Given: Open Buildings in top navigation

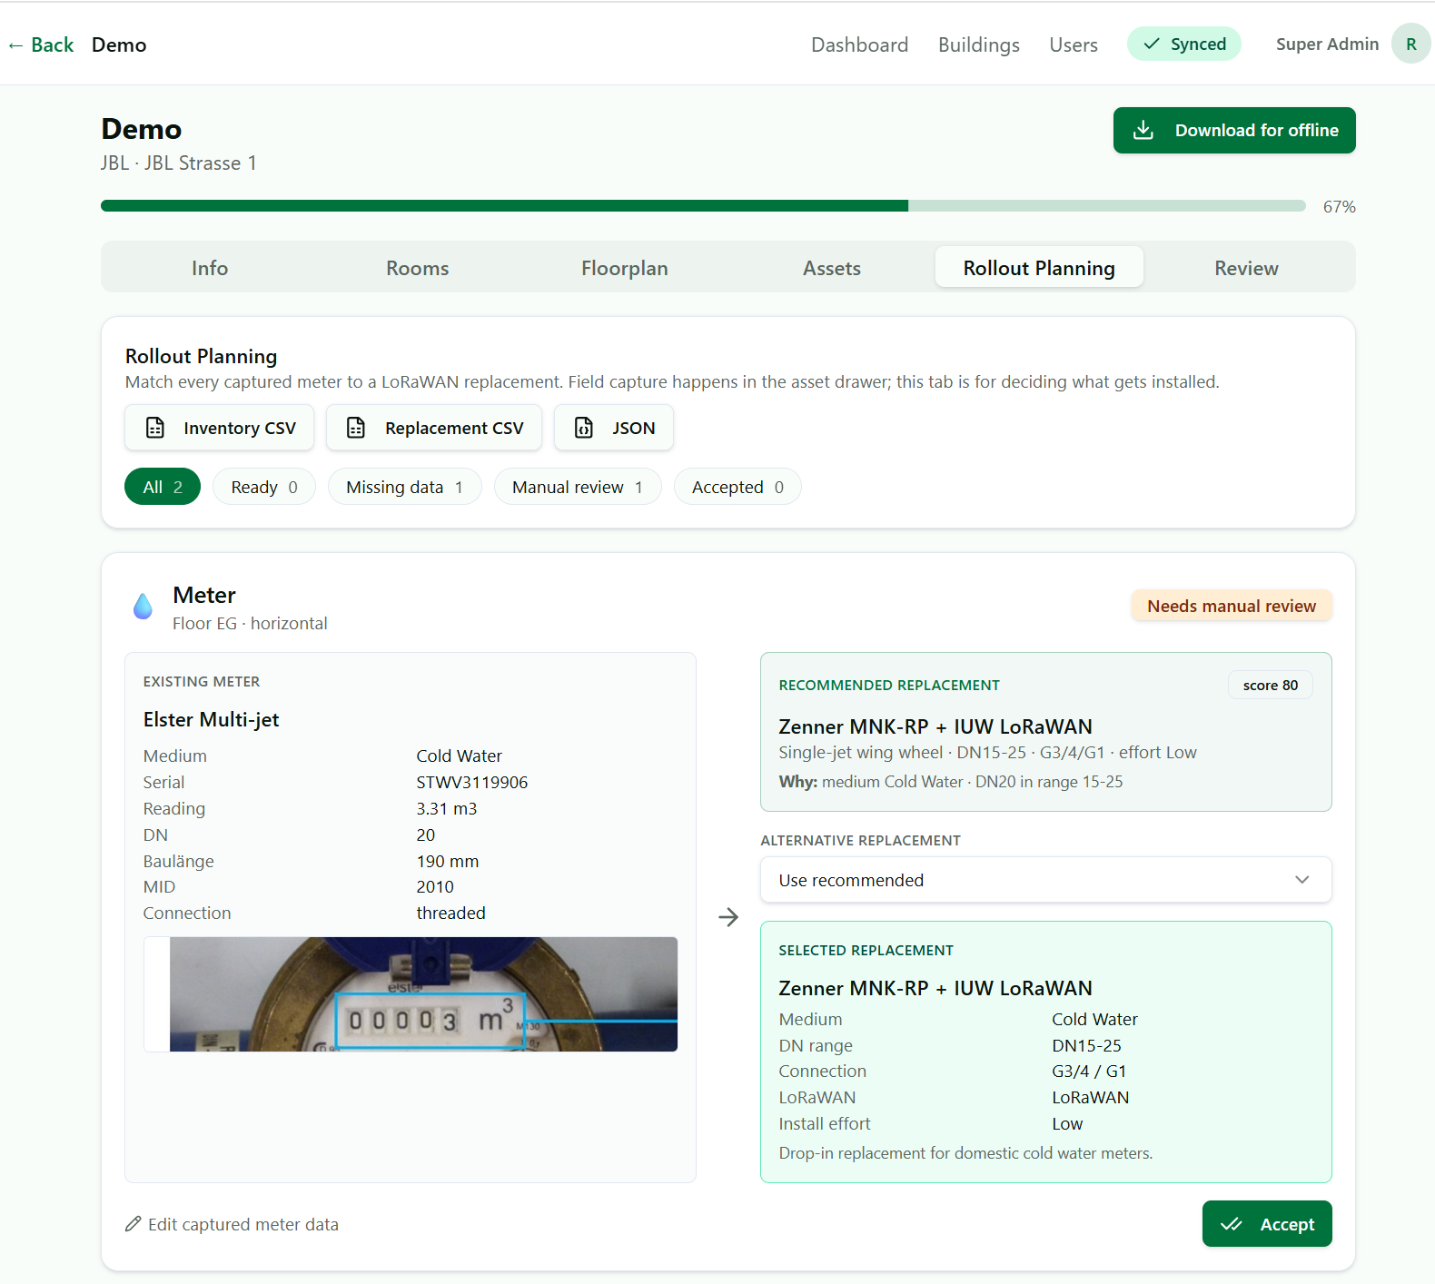Looking at the screenshot, I should [979, 44].
